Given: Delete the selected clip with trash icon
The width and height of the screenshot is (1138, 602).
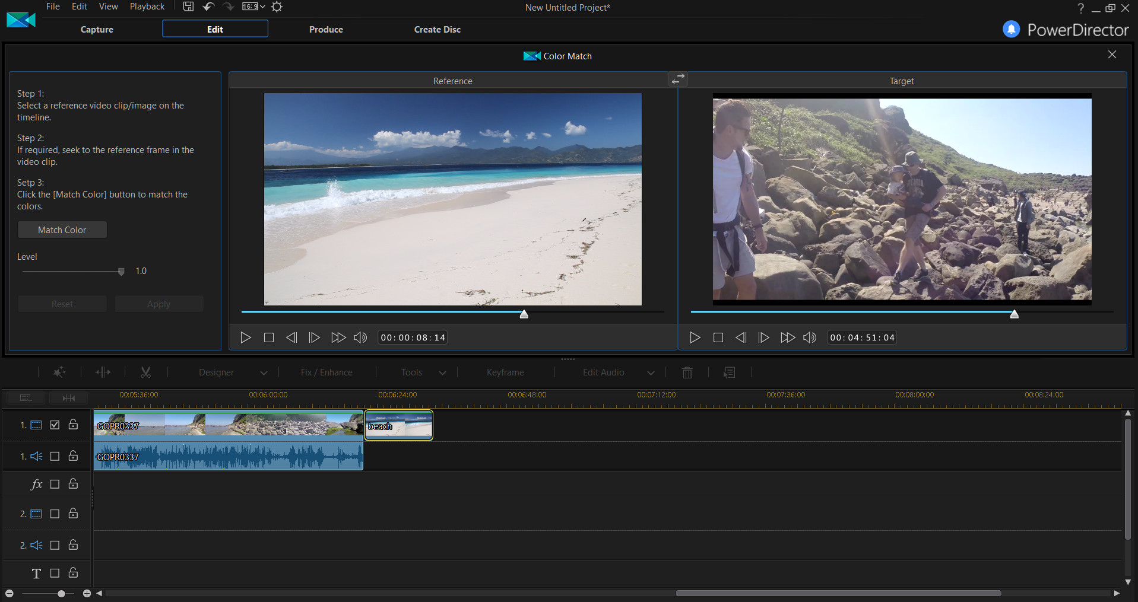Looking at the screenshot, I should click(x=687, y=372).
